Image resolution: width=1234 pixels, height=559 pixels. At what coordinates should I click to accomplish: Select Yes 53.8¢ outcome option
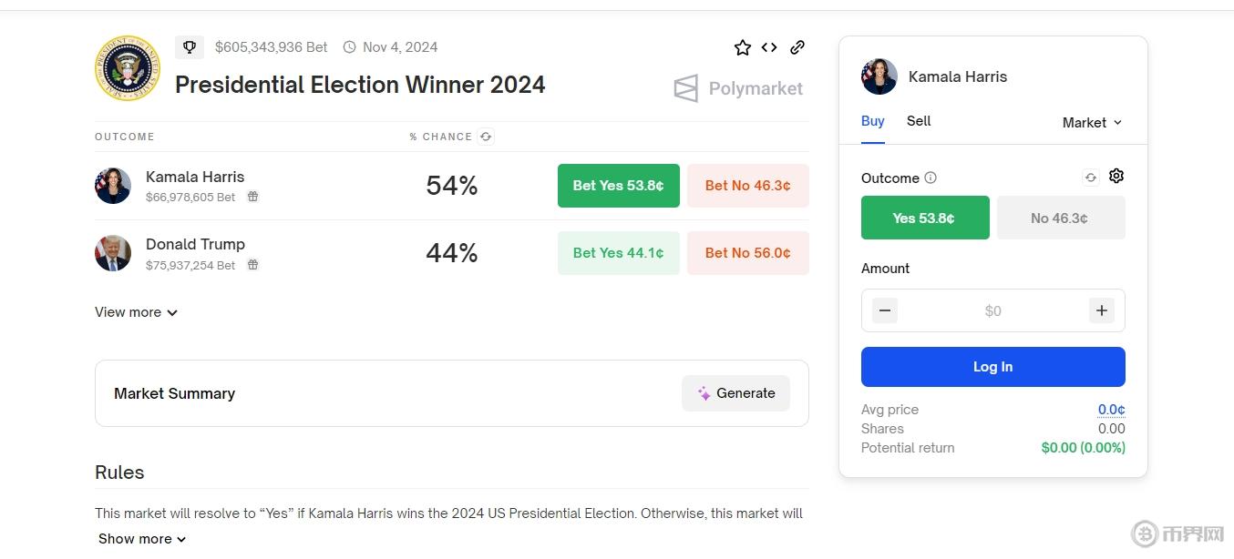(x=925, y=218)
